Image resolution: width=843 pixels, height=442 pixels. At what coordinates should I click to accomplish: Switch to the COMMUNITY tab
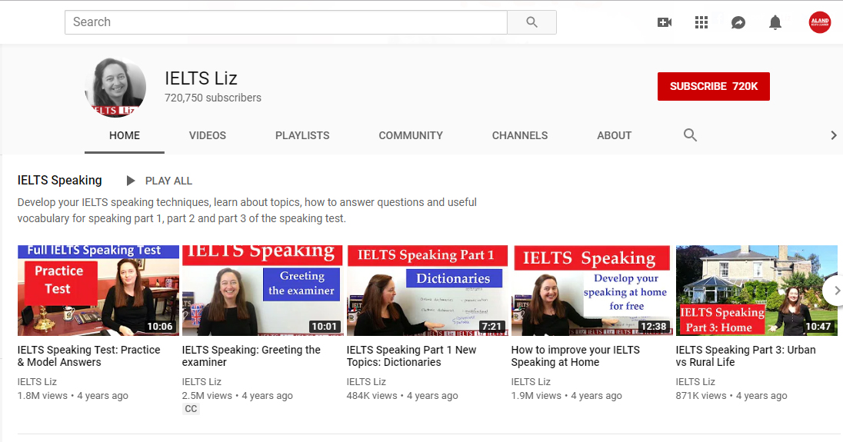pos(411,135)
